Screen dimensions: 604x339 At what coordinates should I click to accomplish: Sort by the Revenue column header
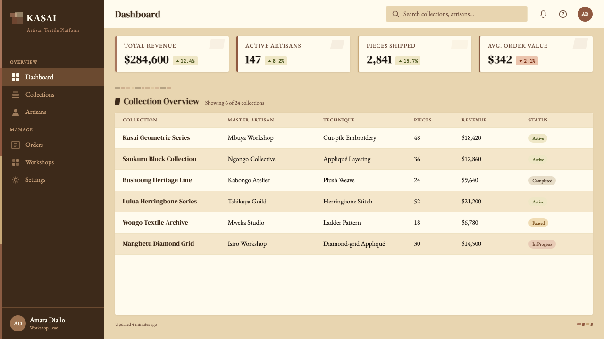pos(474,120)
